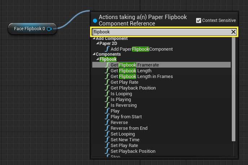Click the function icon beside Reverse from End
Image resolution: width=248 pixels, height=165 pixels.
(107, 128)
